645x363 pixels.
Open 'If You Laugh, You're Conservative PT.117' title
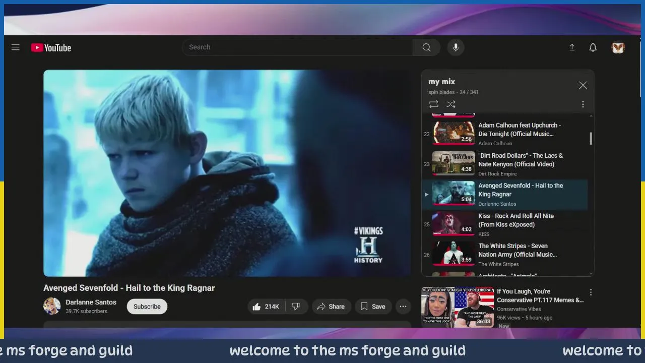coord(540,295)
